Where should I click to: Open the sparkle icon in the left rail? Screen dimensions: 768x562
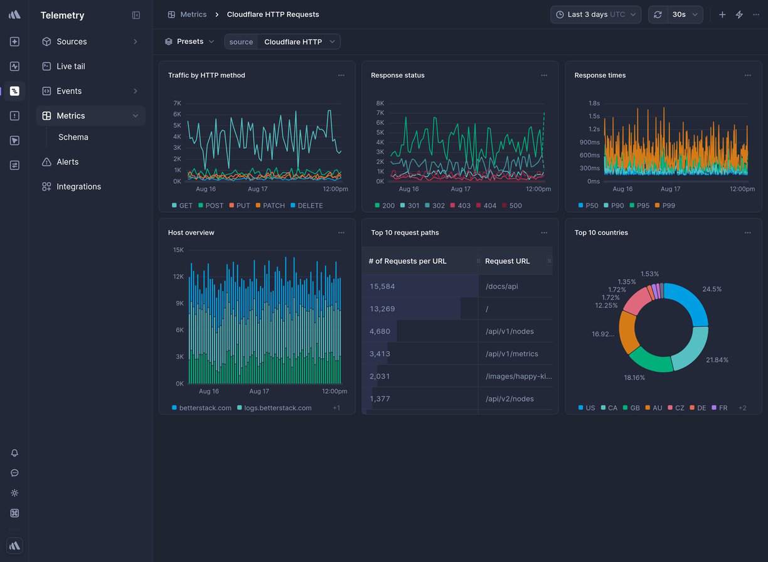[14, 41]
